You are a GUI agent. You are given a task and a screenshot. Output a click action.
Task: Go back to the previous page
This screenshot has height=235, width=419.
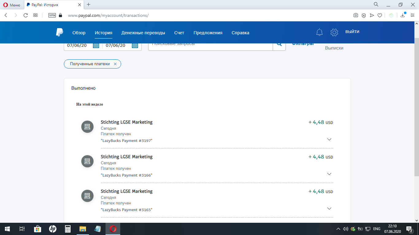(x=6, y=15)
